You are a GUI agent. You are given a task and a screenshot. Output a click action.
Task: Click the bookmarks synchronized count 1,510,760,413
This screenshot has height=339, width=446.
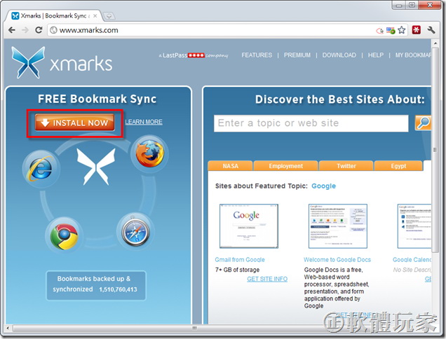(118, 289)
